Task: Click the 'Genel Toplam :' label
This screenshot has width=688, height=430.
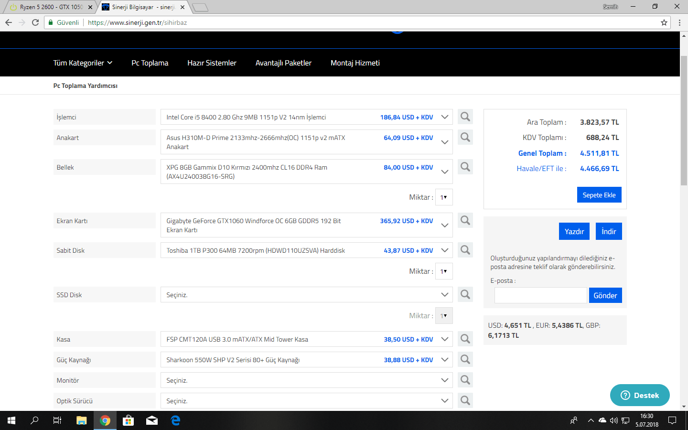Action: pyautogui.click(x=542, y=153)
